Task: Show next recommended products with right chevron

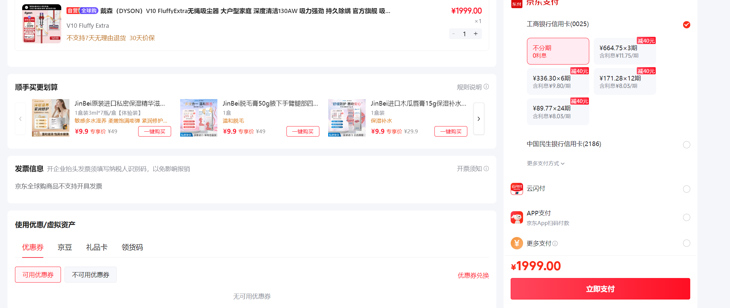Action: point(479,119)
